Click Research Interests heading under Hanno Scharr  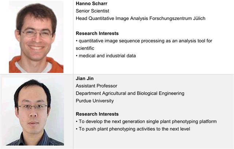click(97, 33)
